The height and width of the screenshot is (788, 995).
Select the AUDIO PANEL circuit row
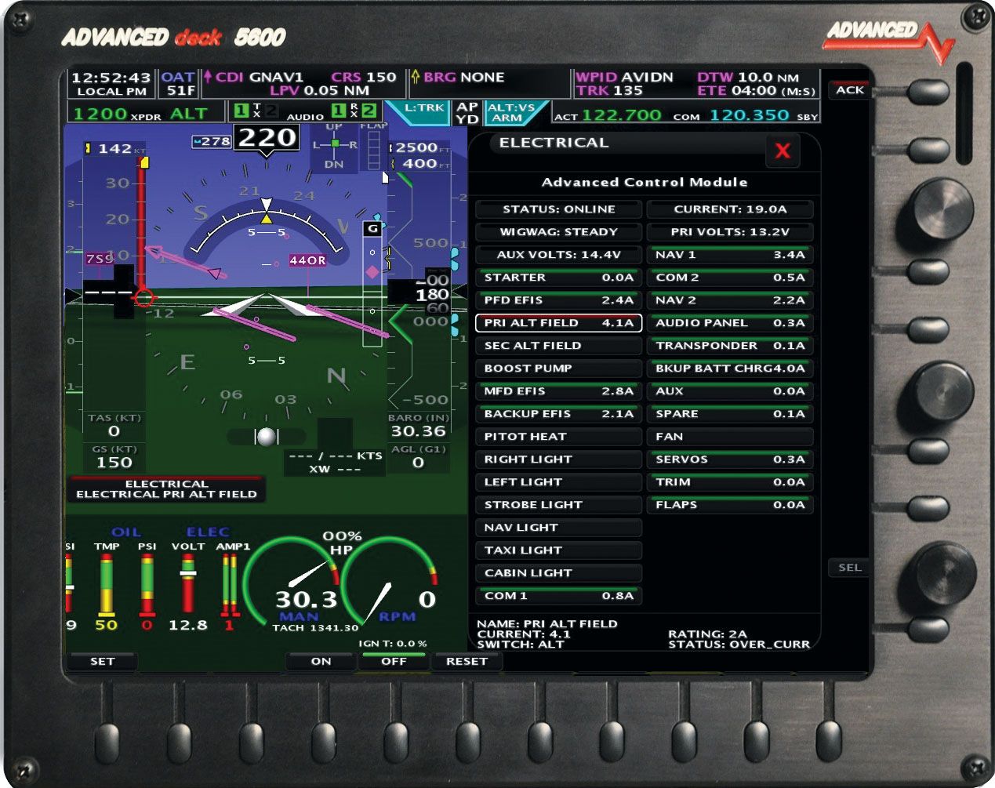click(730, 323)
